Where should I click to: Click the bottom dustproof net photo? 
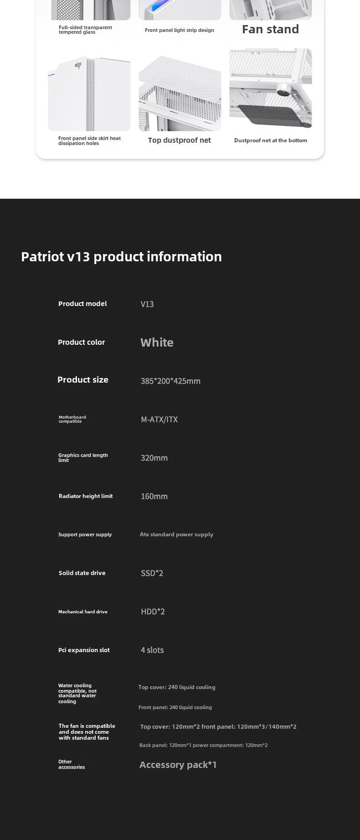click(271, 88)
